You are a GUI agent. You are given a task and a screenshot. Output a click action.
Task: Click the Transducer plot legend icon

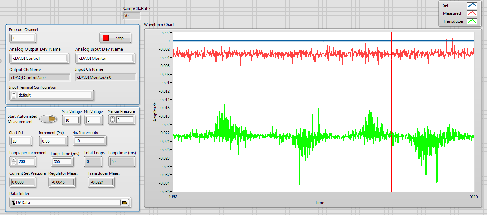pyautogui.click(x=471, y=21)
